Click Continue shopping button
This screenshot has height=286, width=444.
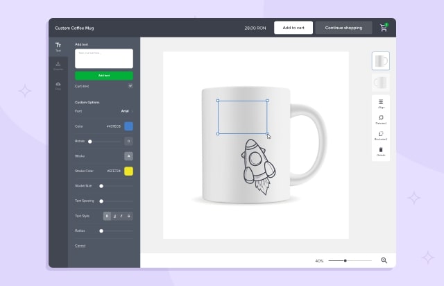pyautogui.click(x=343, y=28)
